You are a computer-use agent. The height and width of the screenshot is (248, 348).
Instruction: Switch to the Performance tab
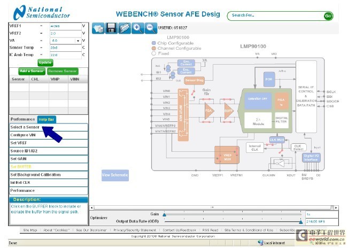[23, 119]
